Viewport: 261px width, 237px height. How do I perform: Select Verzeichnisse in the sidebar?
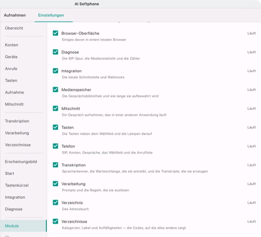(18, 145)
